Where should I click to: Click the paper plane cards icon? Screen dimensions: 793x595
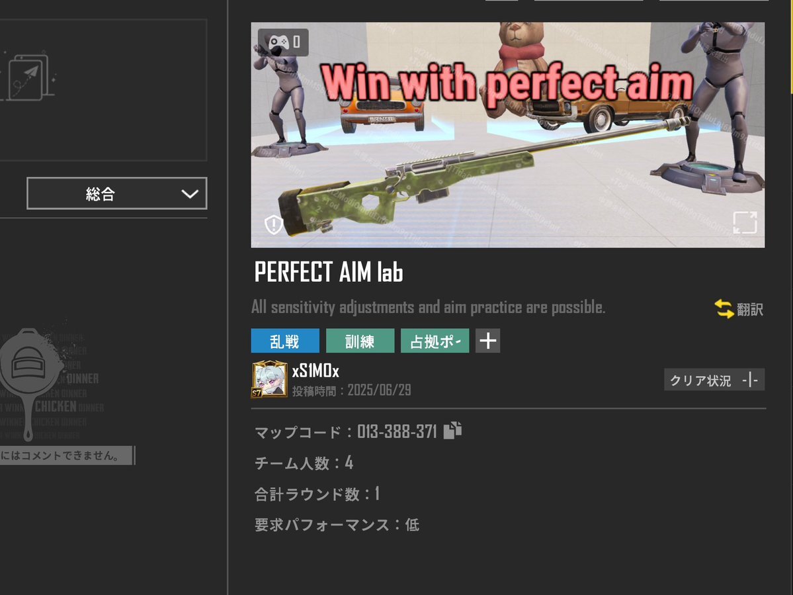[x=28, y=77]
